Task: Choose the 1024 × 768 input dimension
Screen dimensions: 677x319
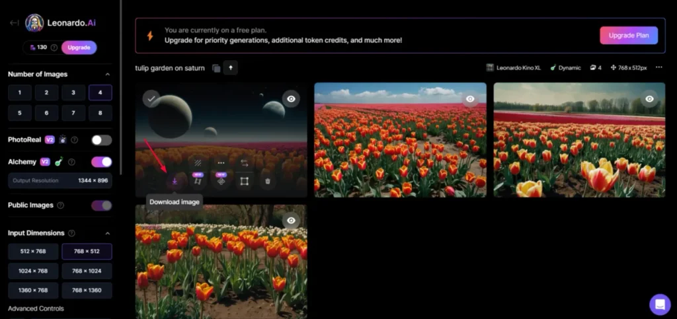Action: click(33, 271)
